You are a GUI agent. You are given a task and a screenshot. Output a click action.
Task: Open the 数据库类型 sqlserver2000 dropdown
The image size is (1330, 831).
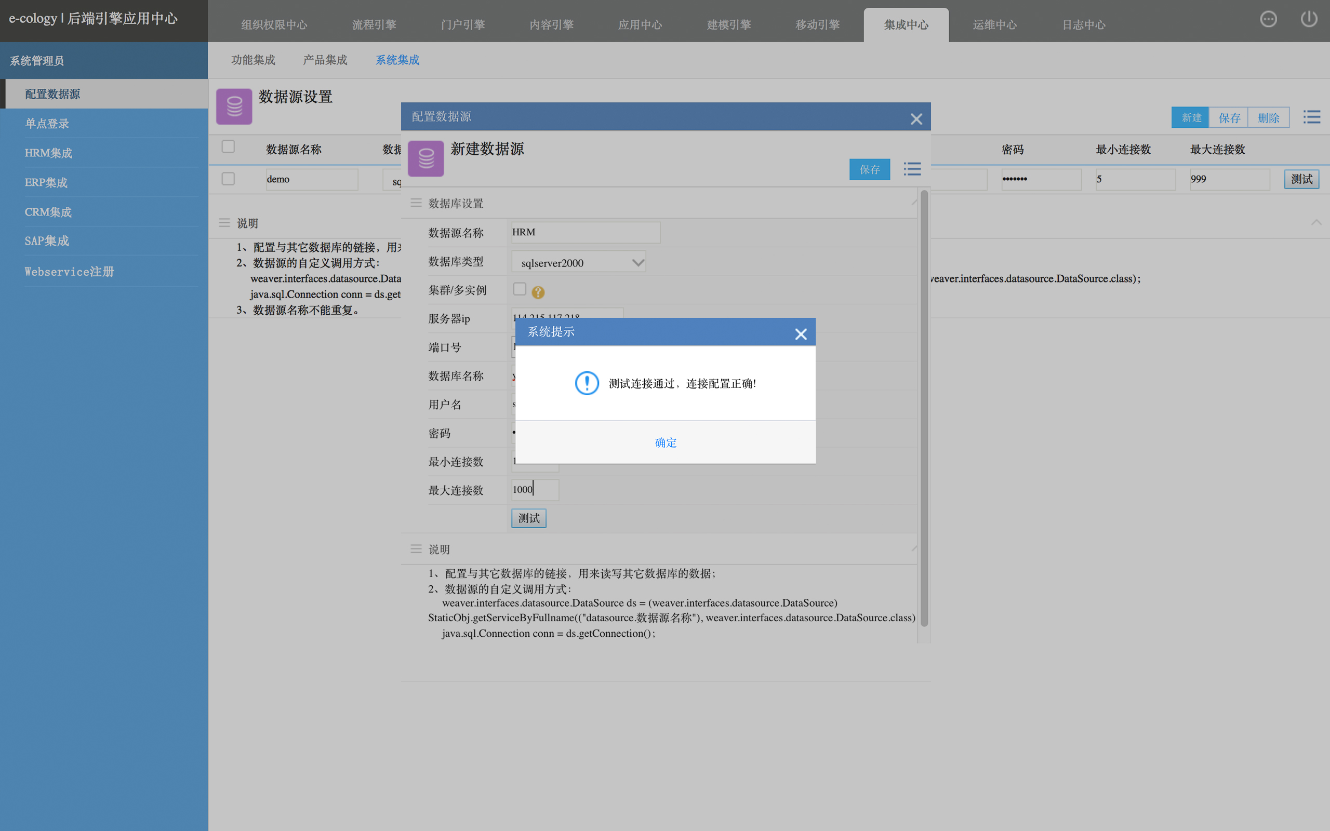pos(578,262)
